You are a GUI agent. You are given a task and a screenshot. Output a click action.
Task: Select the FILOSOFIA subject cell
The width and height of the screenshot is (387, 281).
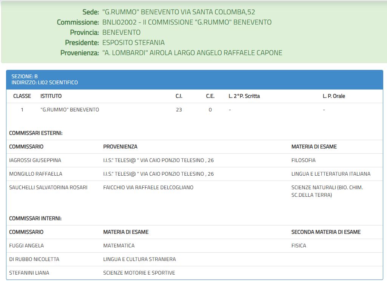(x=303, y=160)
